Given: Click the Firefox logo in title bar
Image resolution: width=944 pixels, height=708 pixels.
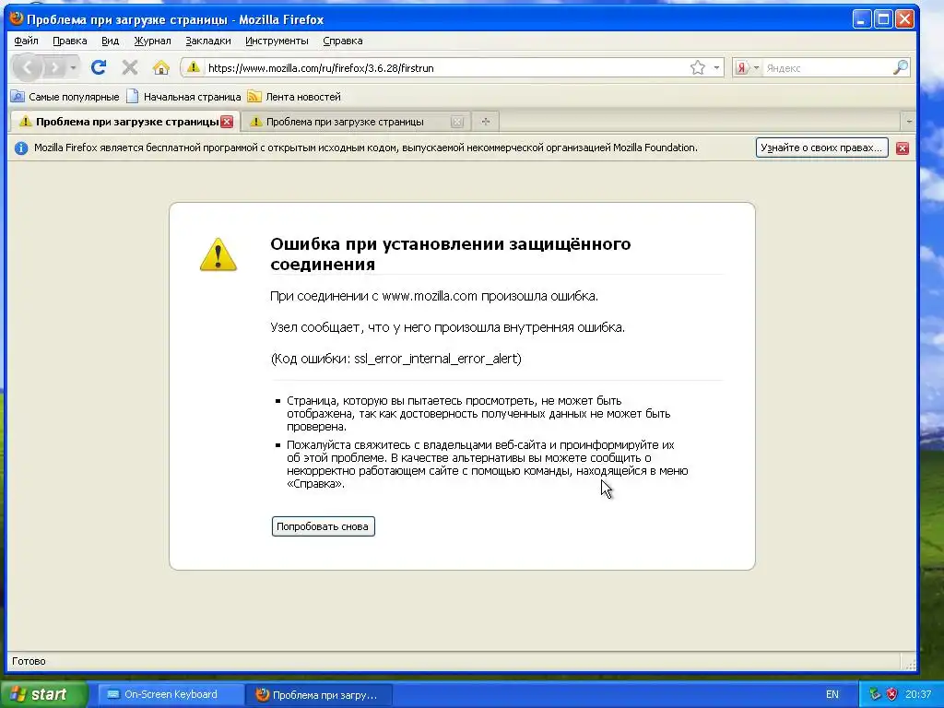Looking at the screenshot, I should tap(17, 18).
